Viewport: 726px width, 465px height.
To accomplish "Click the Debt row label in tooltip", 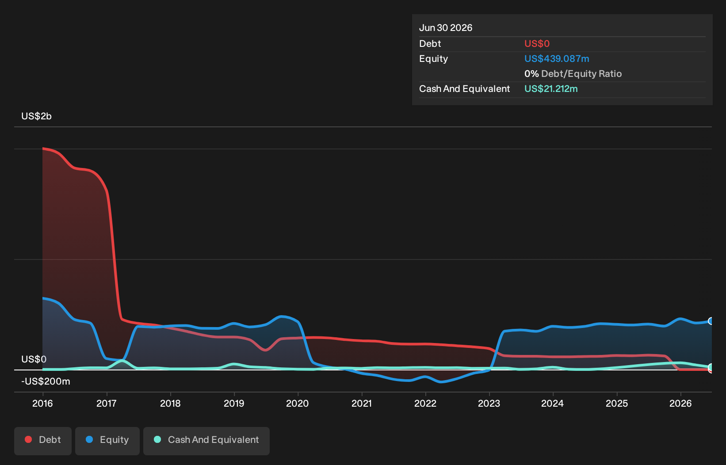I will tap(430, 43).
